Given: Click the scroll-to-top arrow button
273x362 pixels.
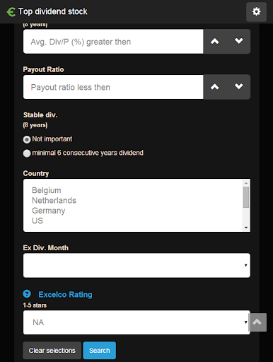Looking at the screenshot, I should (x=257, y=322).
